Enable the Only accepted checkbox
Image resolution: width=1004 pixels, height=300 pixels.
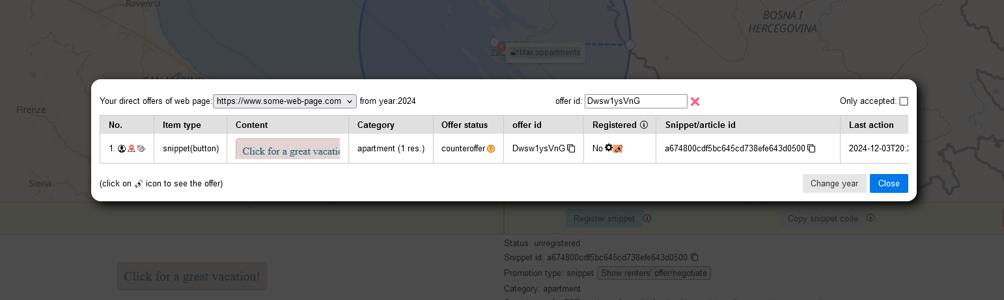click(903, 101)
